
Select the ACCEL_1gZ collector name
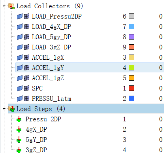coord(48,78)
